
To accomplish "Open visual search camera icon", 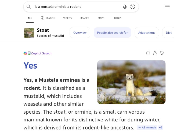I will click(133, 7).
